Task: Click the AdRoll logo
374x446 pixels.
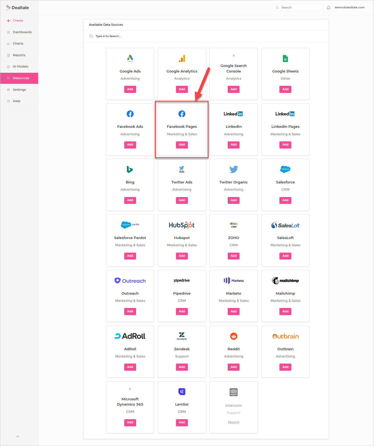Action: coord(130,336)
